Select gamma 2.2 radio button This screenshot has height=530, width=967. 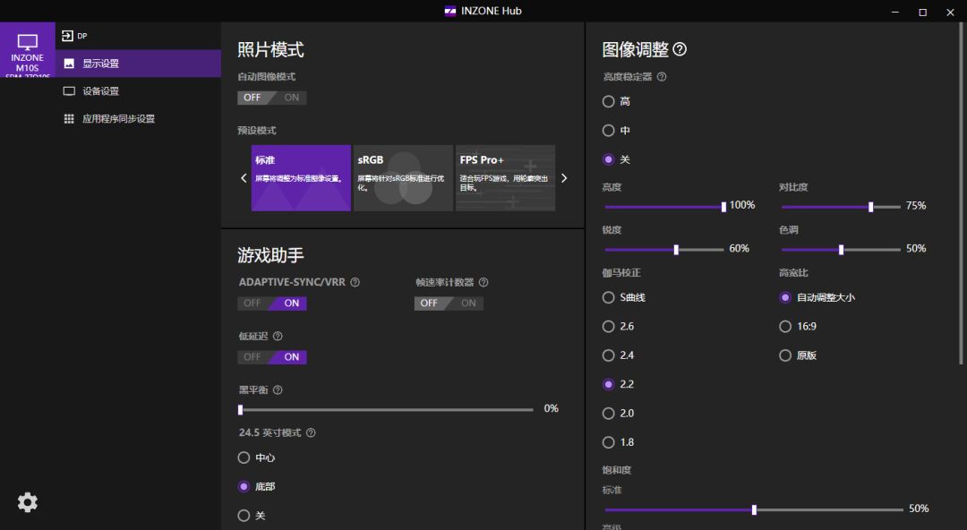click(609, 384)
